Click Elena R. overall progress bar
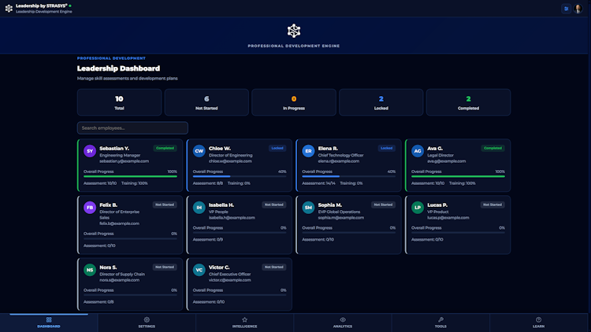The image size is (591, 332). point(348,176)
